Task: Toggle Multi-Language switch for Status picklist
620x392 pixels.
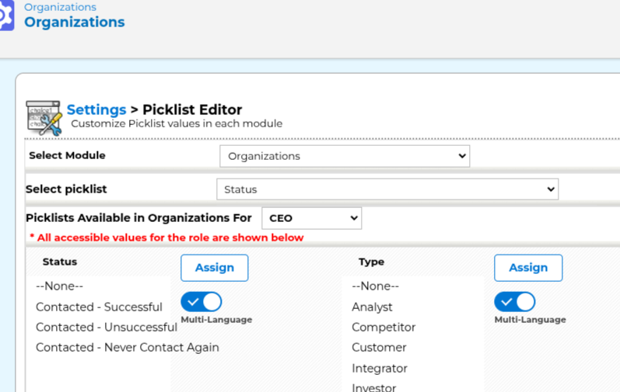Action: pos(201,301)
